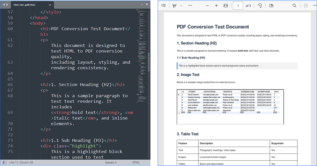Click PDF heading '1. Section Heading (H2)'

197,43
